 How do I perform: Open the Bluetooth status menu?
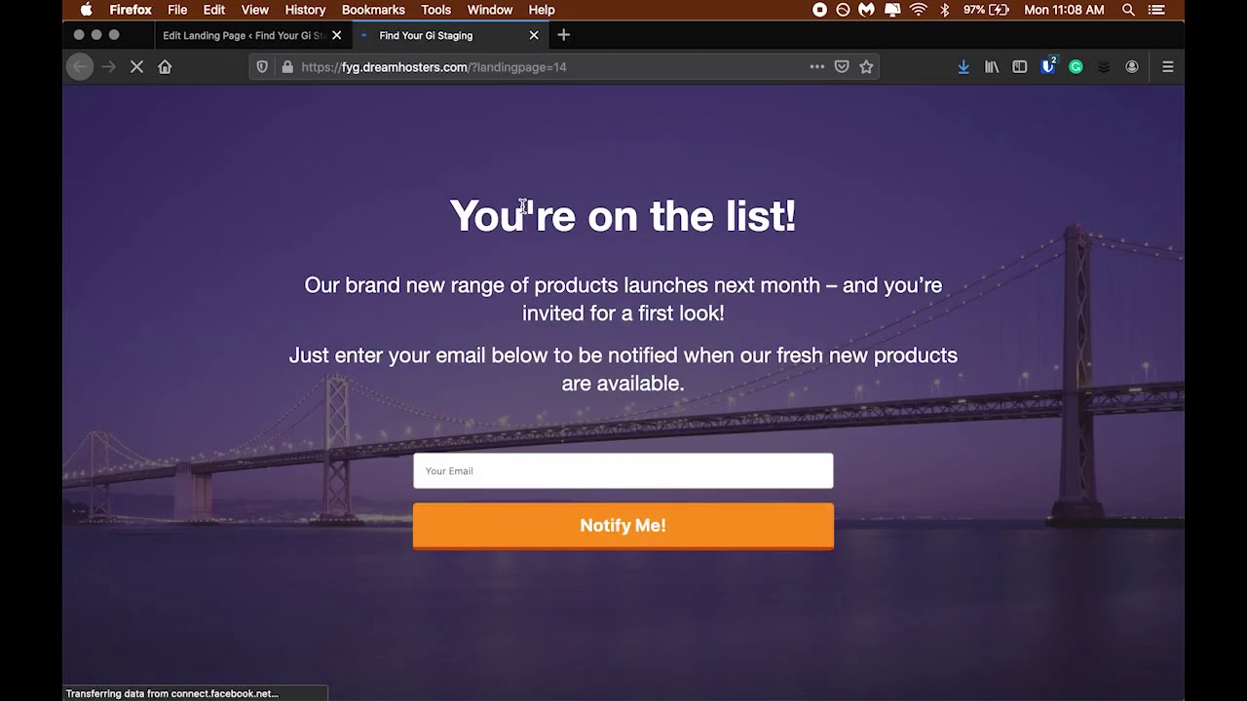[944, 10]
